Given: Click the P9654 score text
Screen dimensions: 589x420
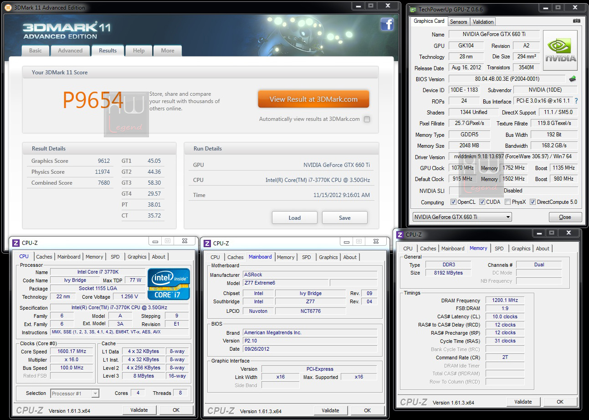Looking at the screenshot, I should point(93,100).
